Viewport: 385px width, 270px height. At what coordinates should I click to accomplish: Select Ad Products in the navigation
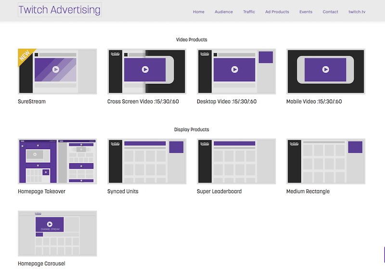pyautogui.click(x=277, y=12)
